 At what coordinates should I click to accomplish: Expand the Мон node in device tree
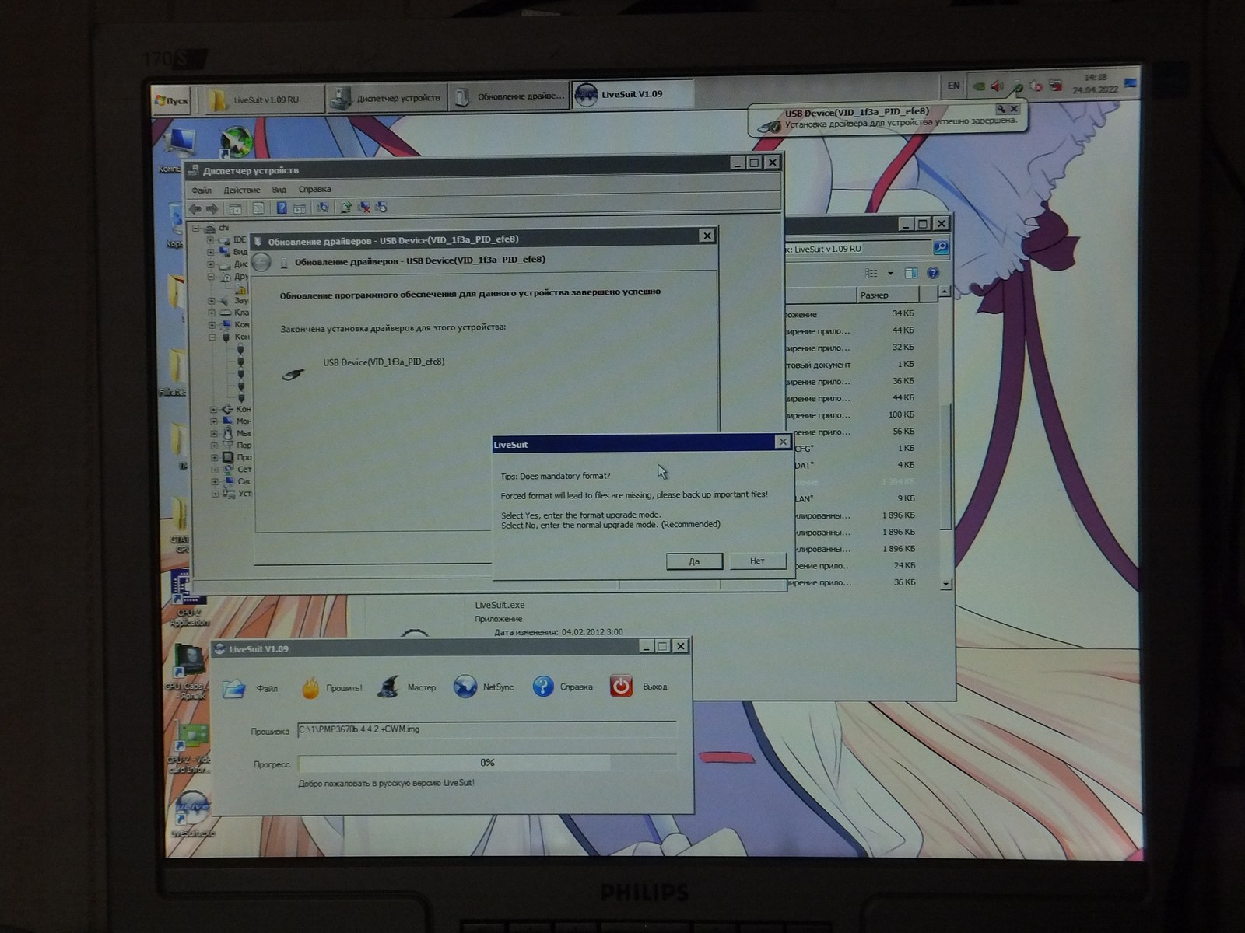click(x=214, y=421)
